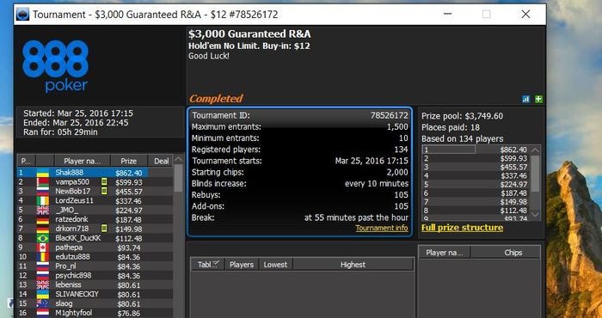Click the German flag beside drkorn718

pyautogui.click(x=43, y=229)
